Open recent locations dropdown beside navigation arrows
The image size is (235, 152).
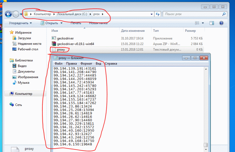coord(21,14)
